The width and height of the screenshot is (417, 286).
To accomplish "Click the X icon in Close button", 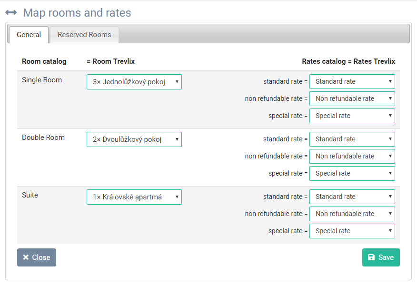I will tap(26, 257).
